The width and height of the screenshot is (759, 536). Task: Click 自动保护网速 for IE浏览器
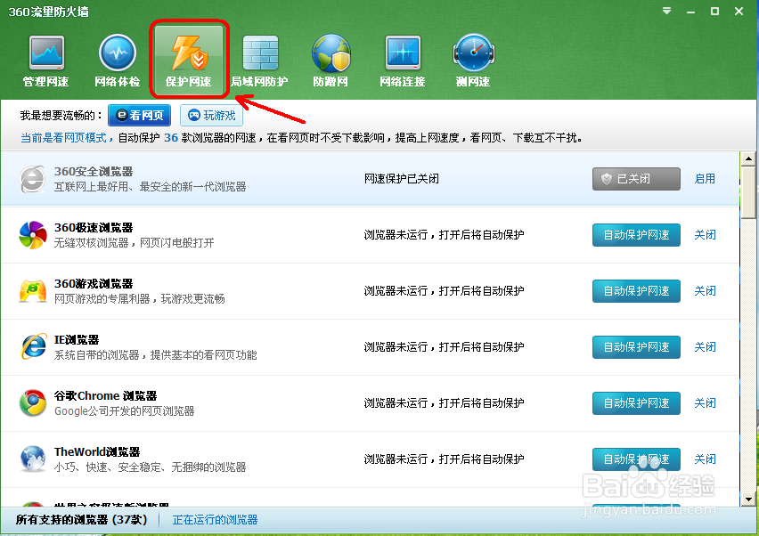pos(636,347)
